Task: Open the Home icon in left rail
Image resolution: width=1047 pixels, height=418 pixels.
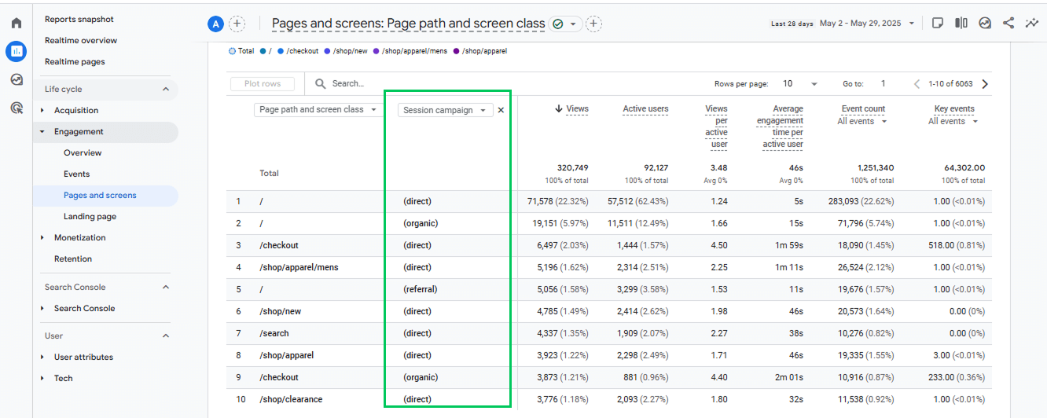Action: click(16, 23)
